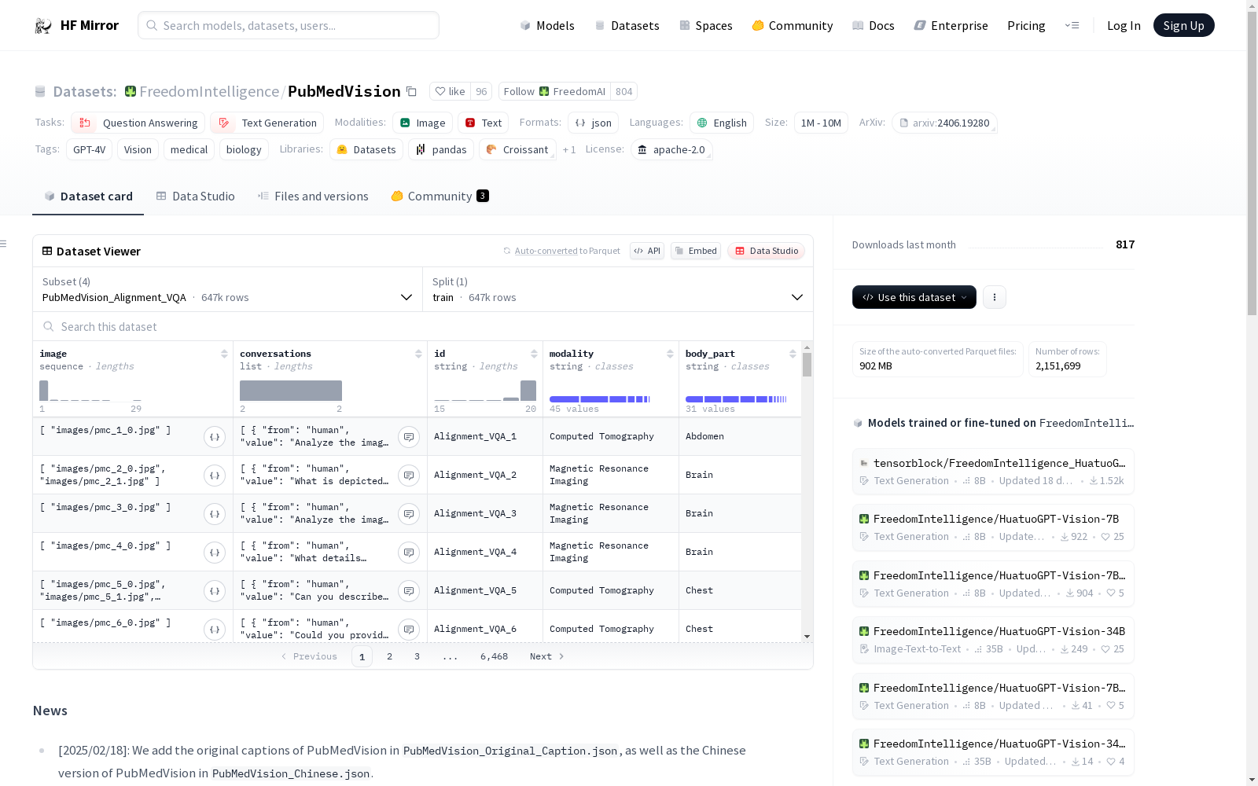Open the API button in Dataset Viewer

647,251
